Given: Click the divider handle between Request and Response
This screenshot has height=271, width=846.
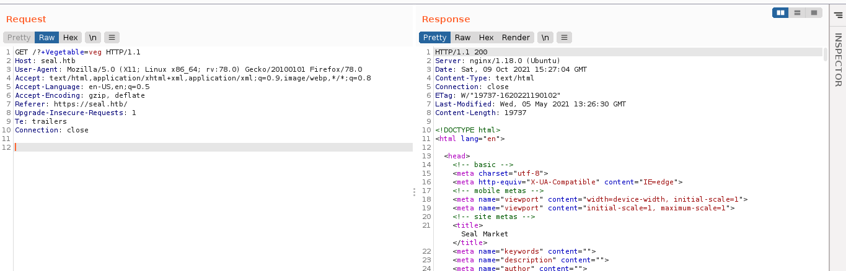Looking at the screenshot, I should pyautogui.click(x=414, y=192).
